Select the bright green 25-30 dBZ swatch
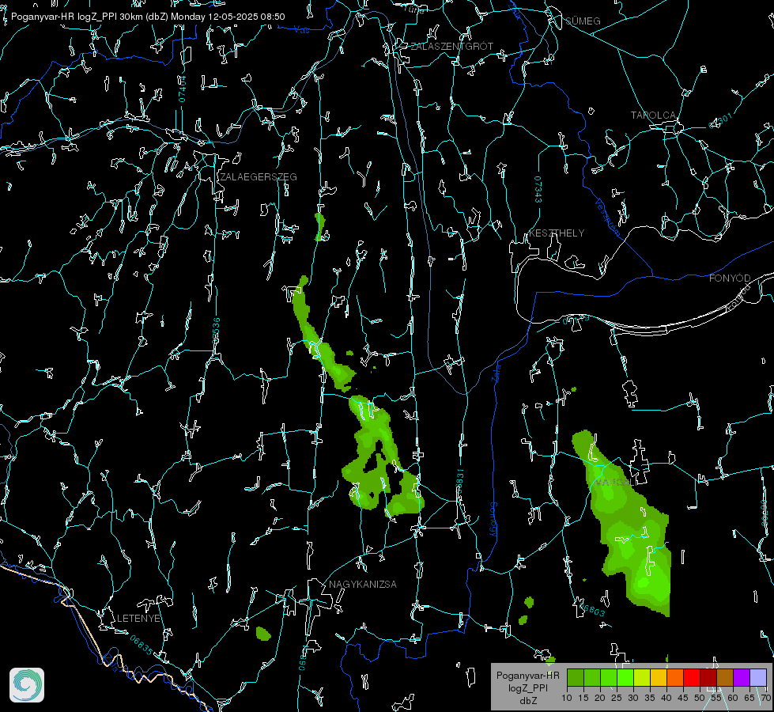The height and width of the screenshot is (712, 774). click(x=625, y=677)
